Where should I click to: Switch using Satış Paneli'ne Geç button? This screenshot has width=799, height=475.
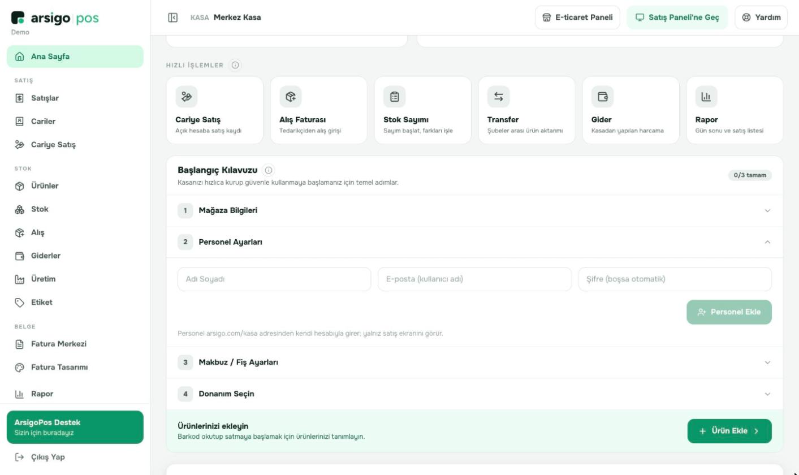pos(677,18)
